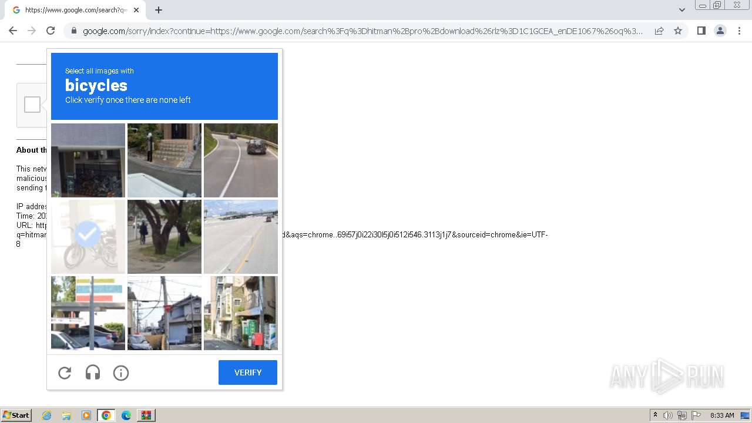Bookmark this page with star icon
The height and width of the screenshot is (423, 752).
pos(678,31)
